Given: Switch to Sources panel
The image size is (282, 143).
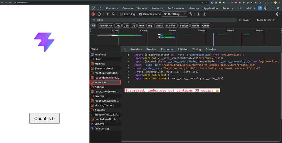Looking at the screenshot, I should coord(142,8).
